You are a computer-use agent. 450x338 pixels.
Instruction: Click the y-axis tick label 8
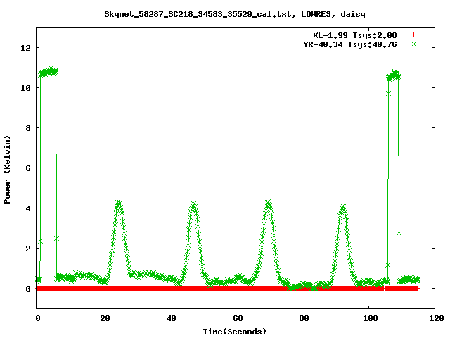(28, 128)
